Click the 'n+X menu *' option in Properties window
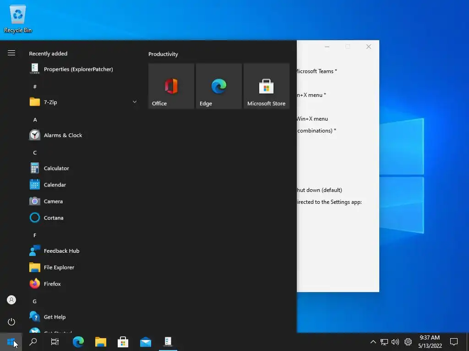 pyautogui.click(x=311, y=95)
